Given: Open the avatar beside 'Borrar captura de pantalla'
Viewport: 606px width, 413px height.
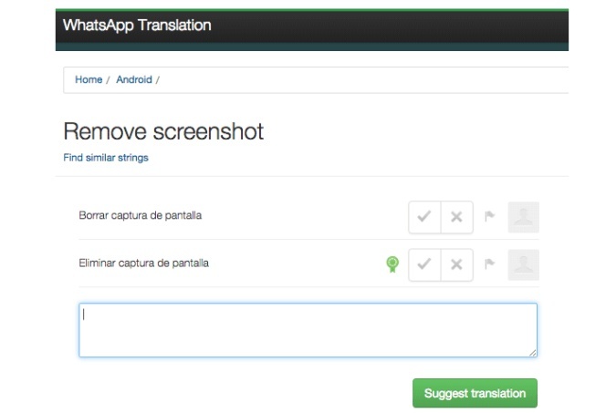Looking at the screenshot, I should tap(523, 217).
